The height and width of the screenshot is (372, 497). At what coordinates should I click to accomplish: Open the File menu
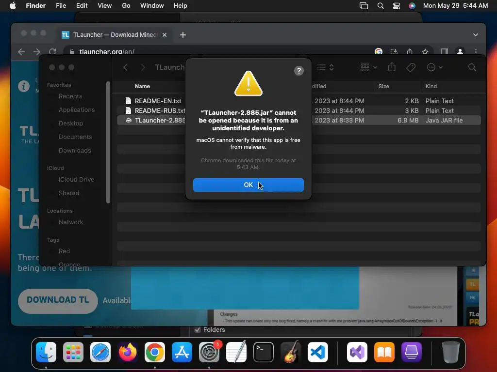pos(61,6)
